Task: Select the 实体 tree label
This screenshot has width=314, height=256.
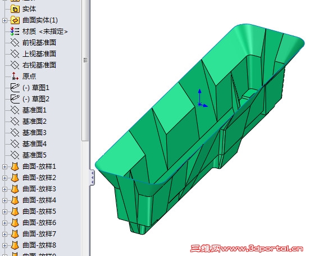Action: (29, 9)
